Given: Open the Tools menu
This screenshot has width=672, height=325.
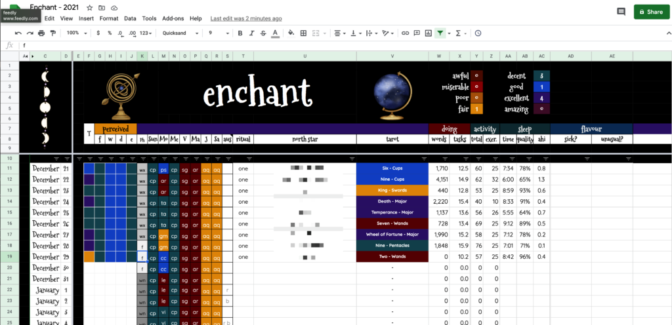Looking at the screenshot, I should click(149, 18).
